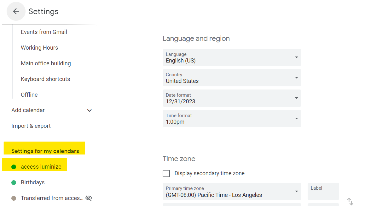Image resolution: width=371 pixels, height=206 pixels.
Task: Open the Time format dropdown
Action: (232, 119)
